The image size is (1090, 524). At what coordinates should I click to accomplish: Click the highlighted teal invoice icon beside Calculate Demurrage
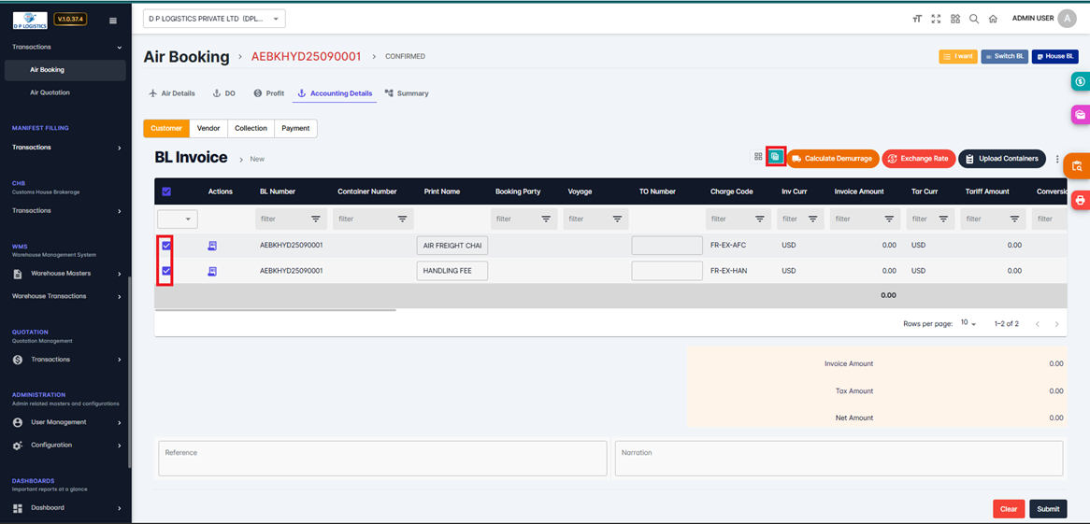(775, 157)
